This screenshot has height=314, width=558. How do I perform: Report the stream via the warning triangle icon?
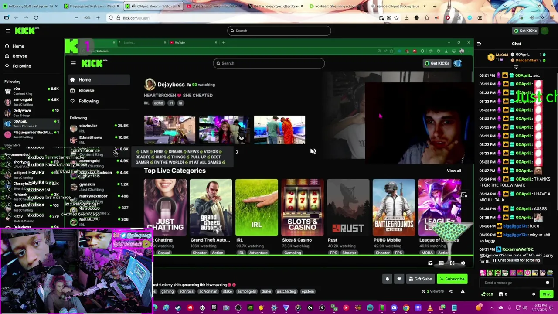click(463, 291)
